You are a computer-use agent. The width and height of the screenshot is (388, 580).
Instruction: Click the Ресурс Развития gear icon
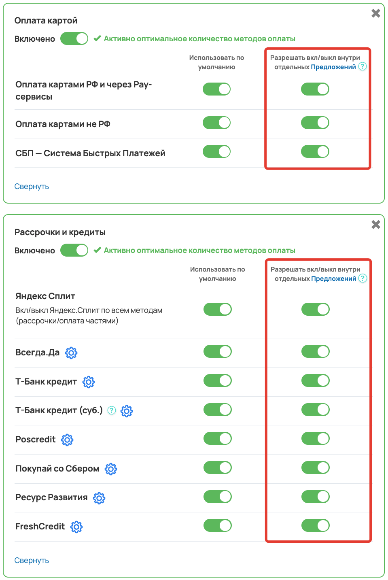click(x=99, y=498)
